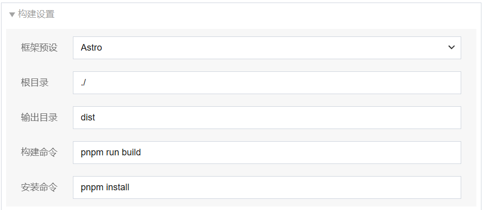Click the 构建设置 section header text
The height and width of the screenshot is (210, 485).
[36, 14]
